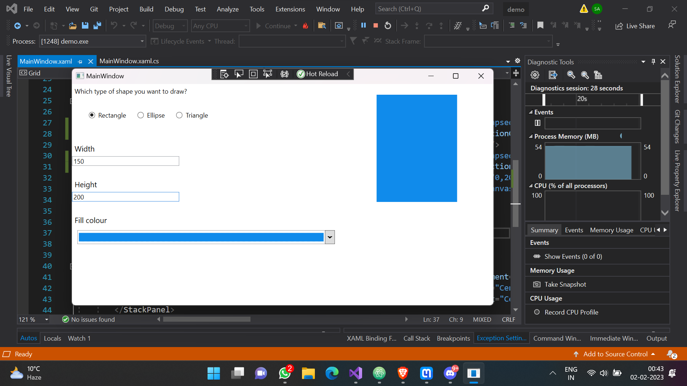Viewport: 687px width, 386px height.
Task: Click the Width text field
Action: tap(126, 161)
